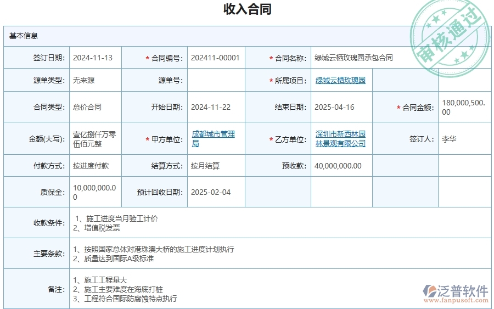
Task: Click the remark 施工主要难度在海底打桩
Action: click(123, 289)
